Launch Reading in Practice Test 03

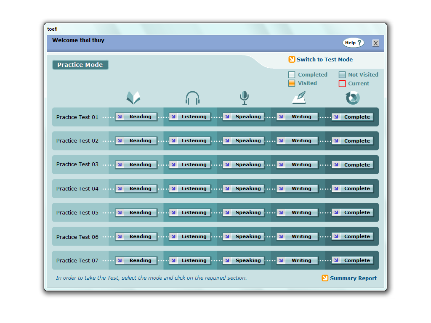pyautogui.click(x=136, y=164)
